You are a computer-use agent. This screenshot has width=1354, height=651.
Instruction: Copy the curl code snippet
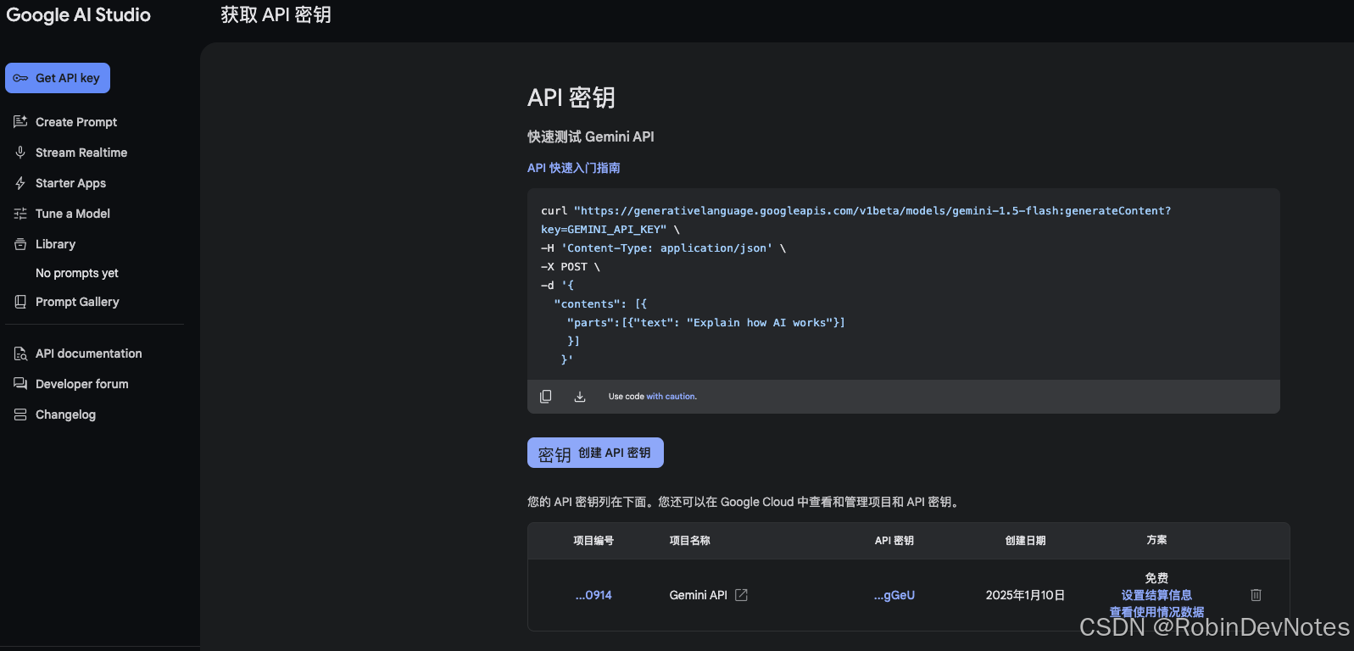(546, 397)
